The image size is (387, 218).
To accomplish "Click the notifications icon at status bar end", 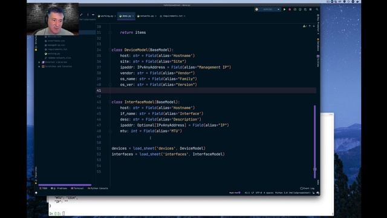I will point(317,193).
